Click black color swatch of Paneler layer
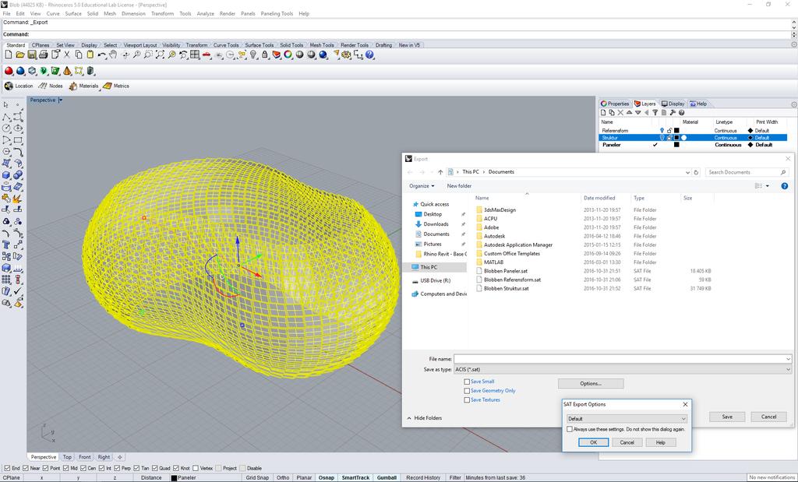 click(676, 145)
